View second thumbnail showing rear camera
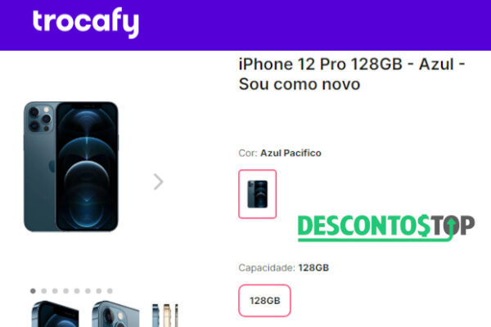 116,314
